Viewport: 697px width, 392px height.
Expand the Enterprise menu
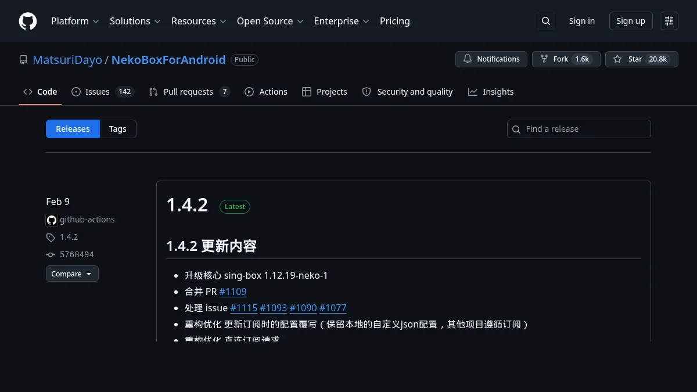click(342, 21)
